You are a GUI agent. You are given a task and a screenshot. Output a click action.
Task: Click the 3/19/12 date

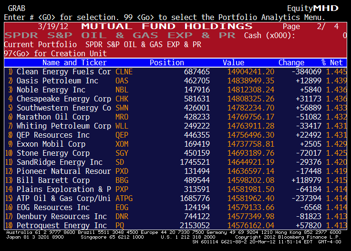(x=53, y=26)
